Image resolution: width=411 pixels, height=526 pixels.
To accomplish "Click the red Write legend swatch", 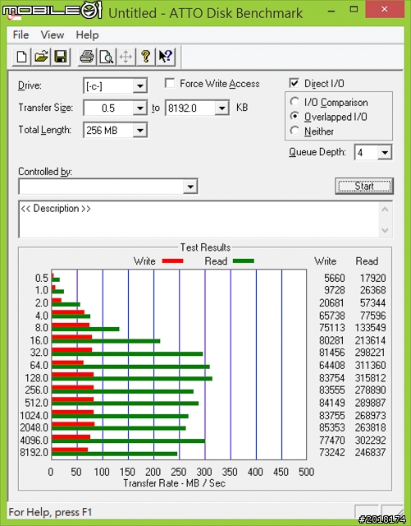I will [x=172, y=261].
